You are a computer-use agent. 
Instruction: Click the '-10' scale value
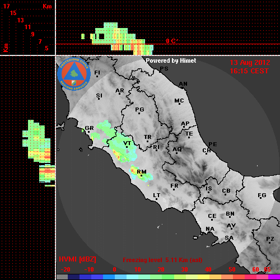pos(89,269)
